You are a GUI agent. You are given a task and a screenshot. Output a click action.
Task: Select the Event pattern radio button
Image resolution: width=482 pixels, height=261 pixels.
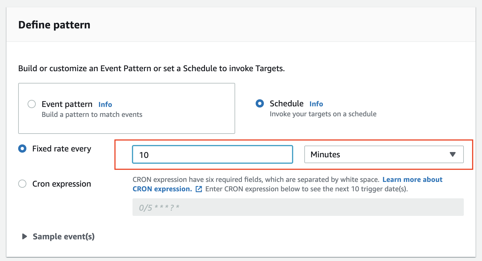32,104
